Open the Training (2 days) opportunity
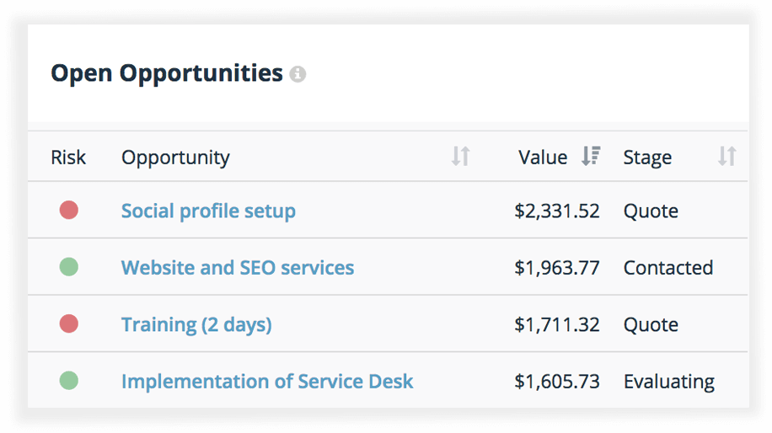Screen dimensions: 772x433 click(x=196, y=325)
